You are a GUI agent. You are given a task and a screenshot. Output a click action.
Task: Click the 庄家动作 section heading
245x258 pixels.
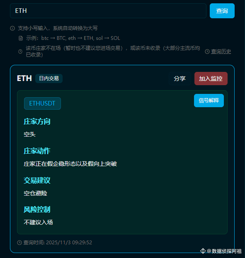coord(37,151)
